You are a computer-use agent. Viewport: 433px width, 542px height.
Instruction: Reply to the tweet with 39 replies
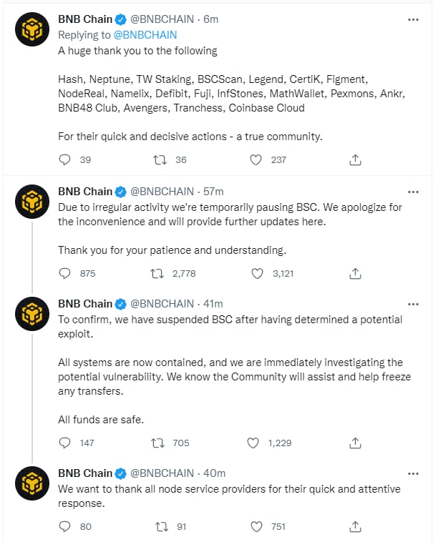point(64,160)
